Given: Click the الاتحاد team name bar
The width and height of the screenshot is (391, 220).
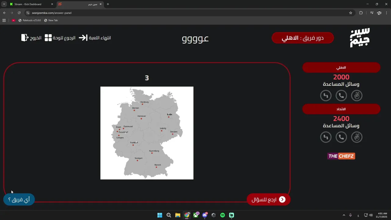Looking at the screenshot, I should [341, 109].
